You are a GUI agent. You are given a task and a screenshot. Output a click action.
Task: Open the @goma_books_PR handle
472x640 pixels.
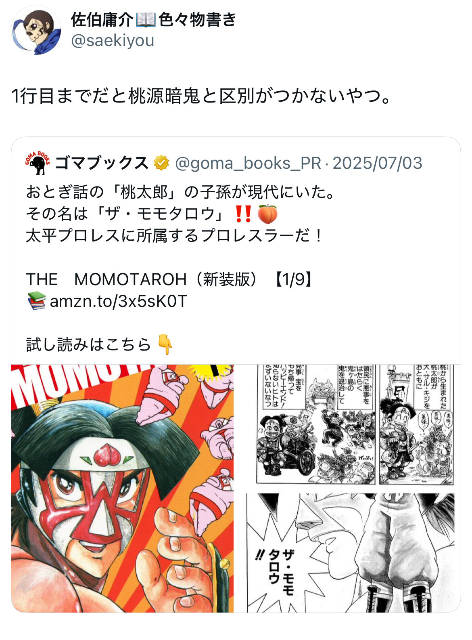pos(248,163)
